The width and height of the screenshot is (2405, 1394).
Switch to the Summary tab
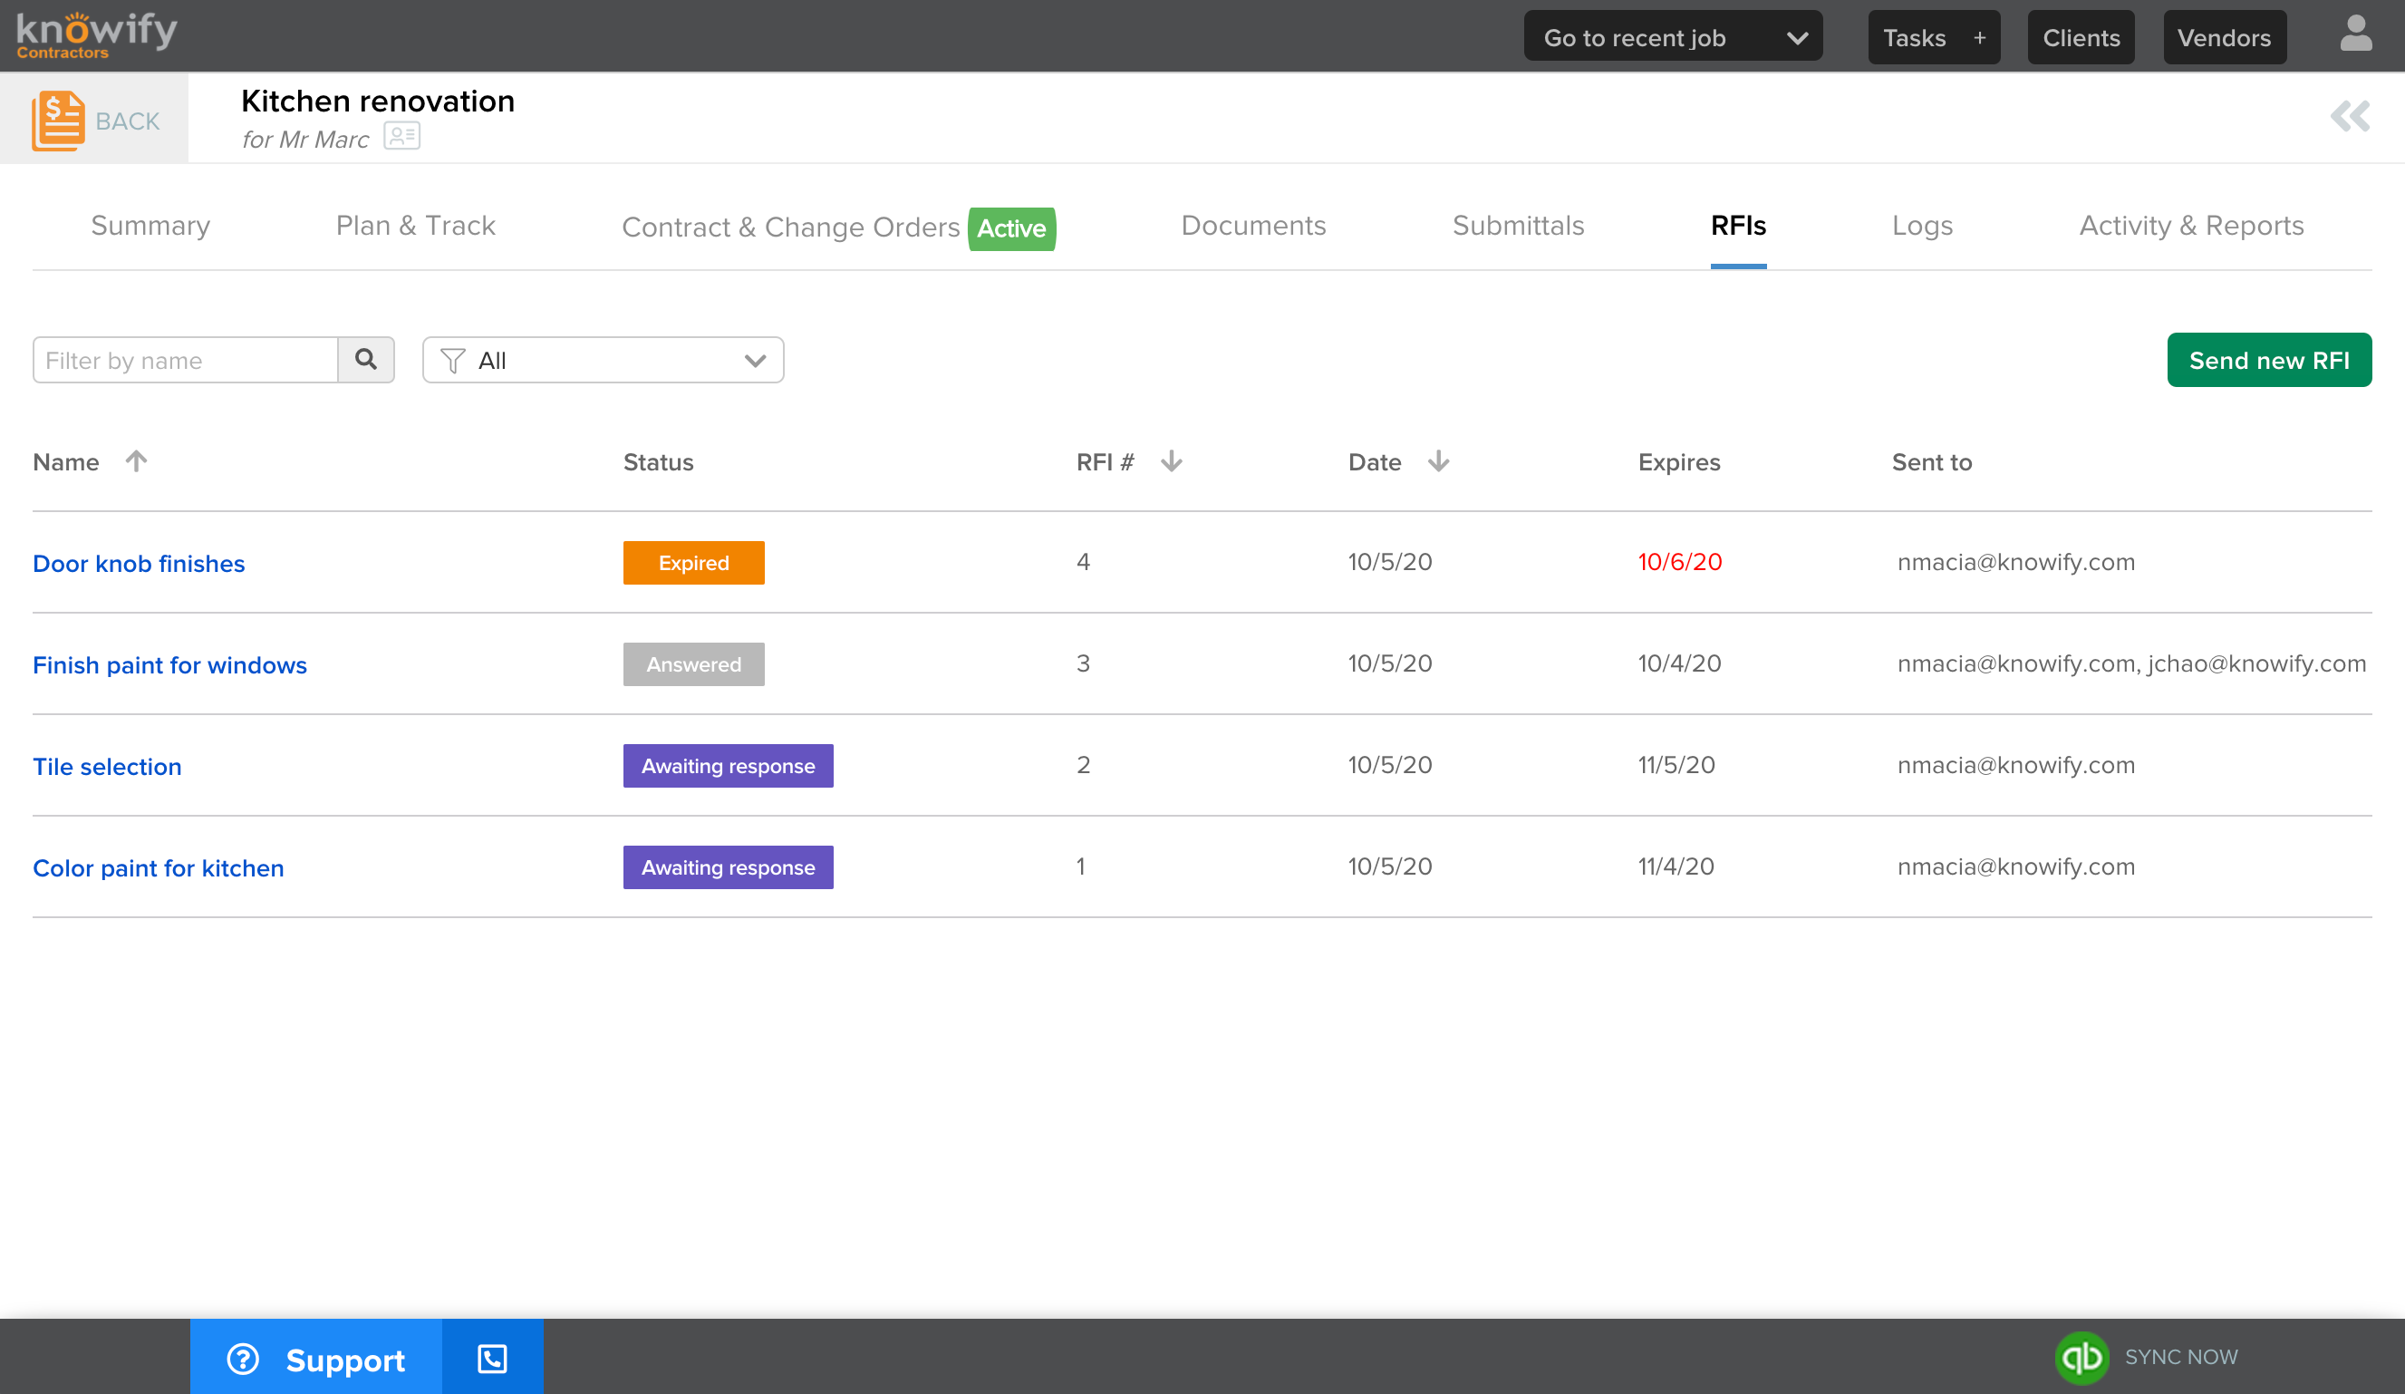[x=150, y=226]
